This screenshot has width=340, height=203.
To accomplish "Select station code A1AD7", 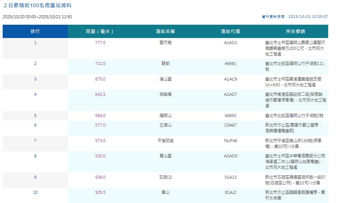I will pos(230,94).
